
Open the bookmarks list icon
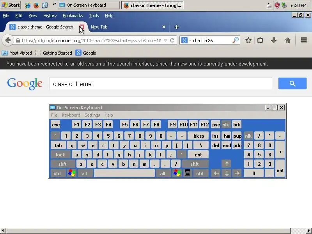pyautogui.click(x=260, y=41)
